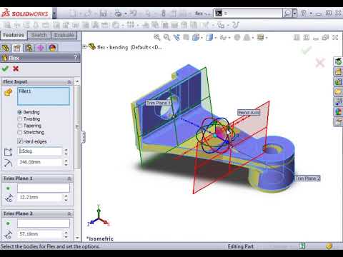Click bend radius spinner arrows
Screen dimensions: 343x257
(66, 162)
